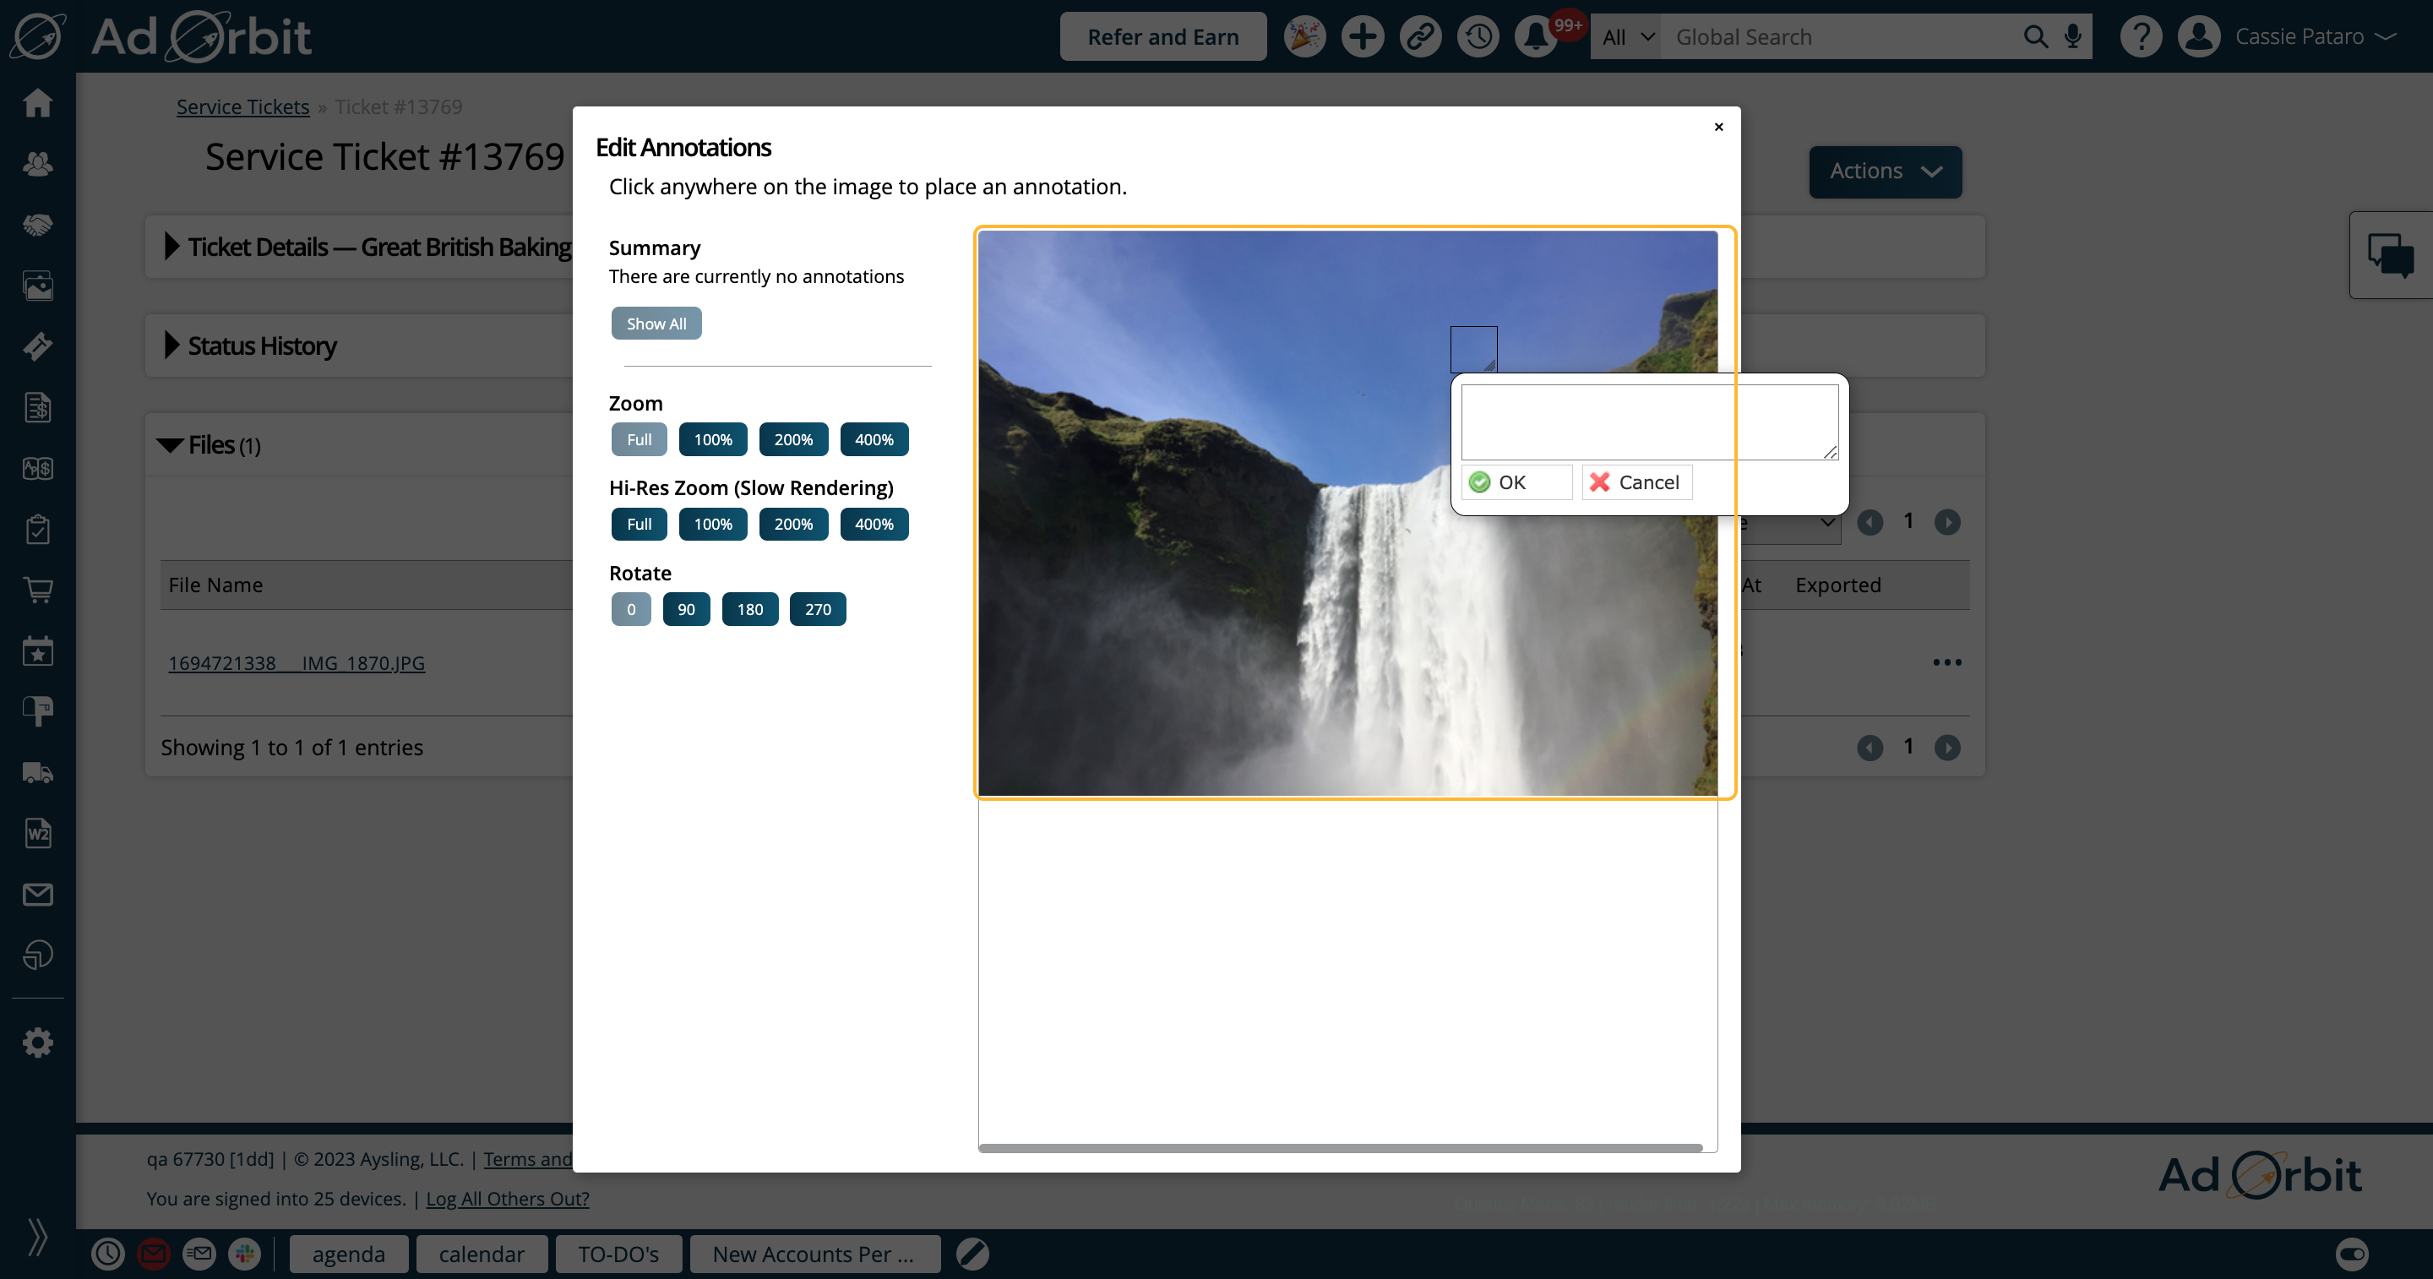The image size is (2433, 1279).
Task: Open the history clock icon in header
Action: pos(1478,37)
